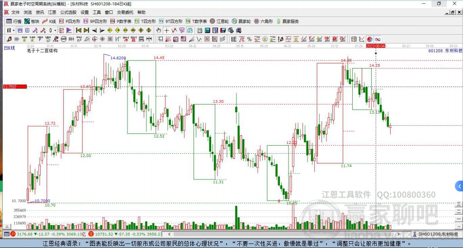
Task: Click the bottom-left triangle panel button
Action: [x=7, y=227]
